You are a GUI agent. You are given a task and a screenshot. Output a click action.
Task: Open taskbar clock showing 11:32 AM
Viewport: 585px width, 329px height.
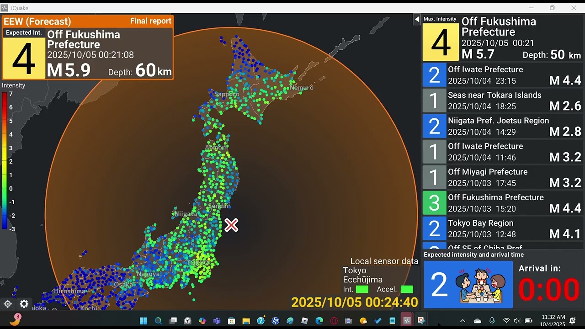point(553,321)
